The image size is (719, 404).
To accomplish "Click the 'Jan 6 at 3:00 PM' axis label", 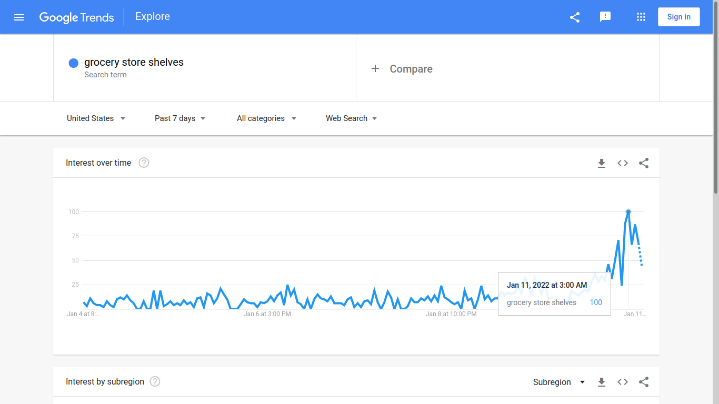I will (x=267, y=314).
